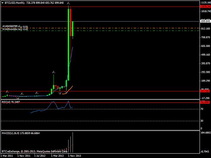Screen dimensions: 211x158
Task: Click the BTCUSD,Monthly chart title text
Action: 15,3
